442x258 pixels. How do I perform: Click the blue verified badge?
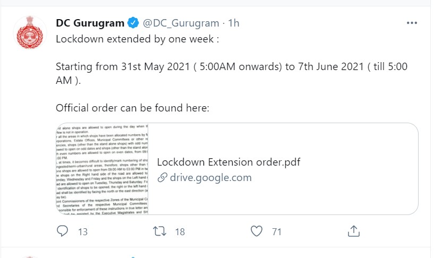coord(133,23)
